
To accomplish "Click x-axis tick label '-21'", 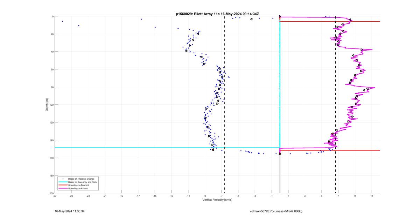I will pos(105,196).
